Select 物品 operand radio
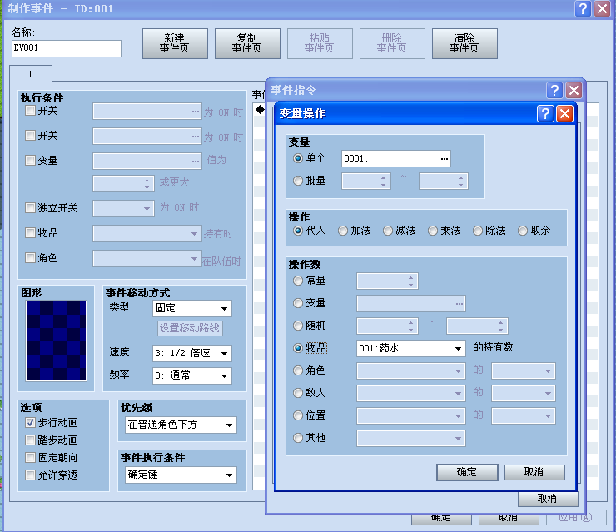616x532 pixels. click(x=298, y=348)
